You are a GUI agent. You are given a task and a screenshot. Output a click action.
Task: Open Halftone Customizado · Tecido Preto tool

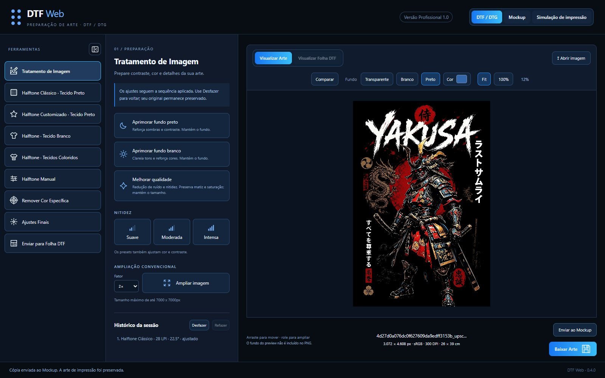click(x=53, y=114)
